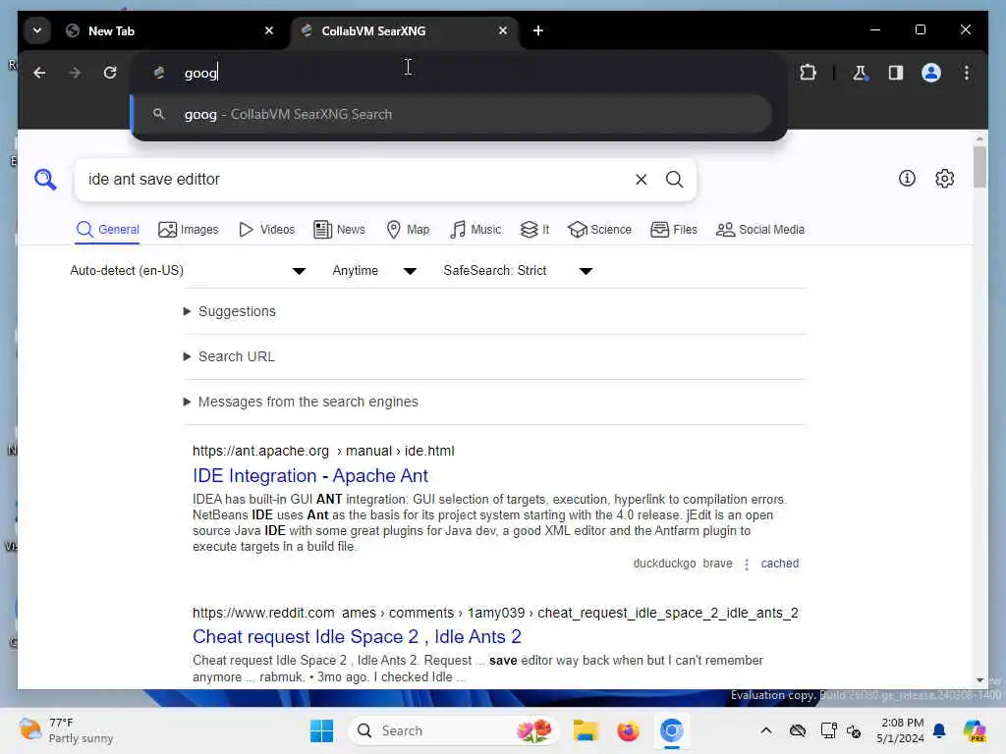Click the scrollbar down arrow

979,679
